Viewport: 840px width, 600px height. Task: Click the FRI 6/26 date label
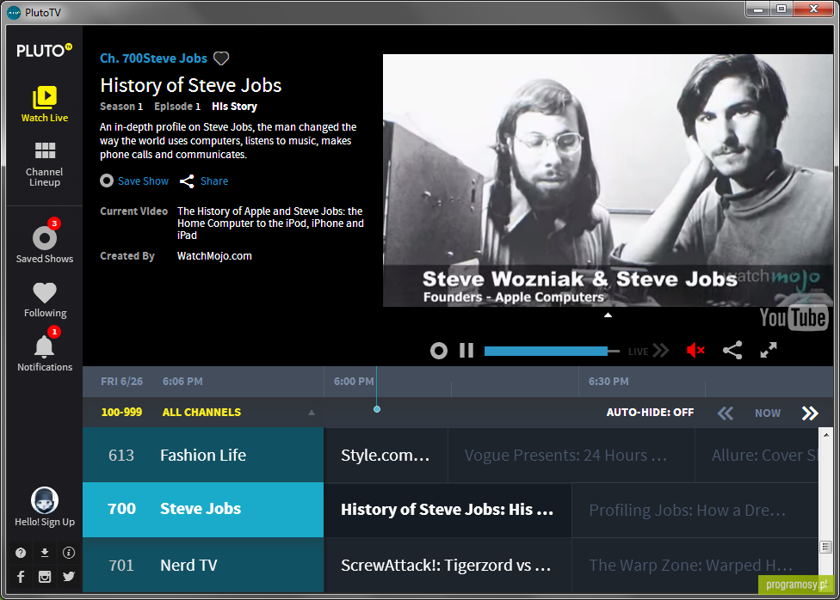(x=121, y=382)
